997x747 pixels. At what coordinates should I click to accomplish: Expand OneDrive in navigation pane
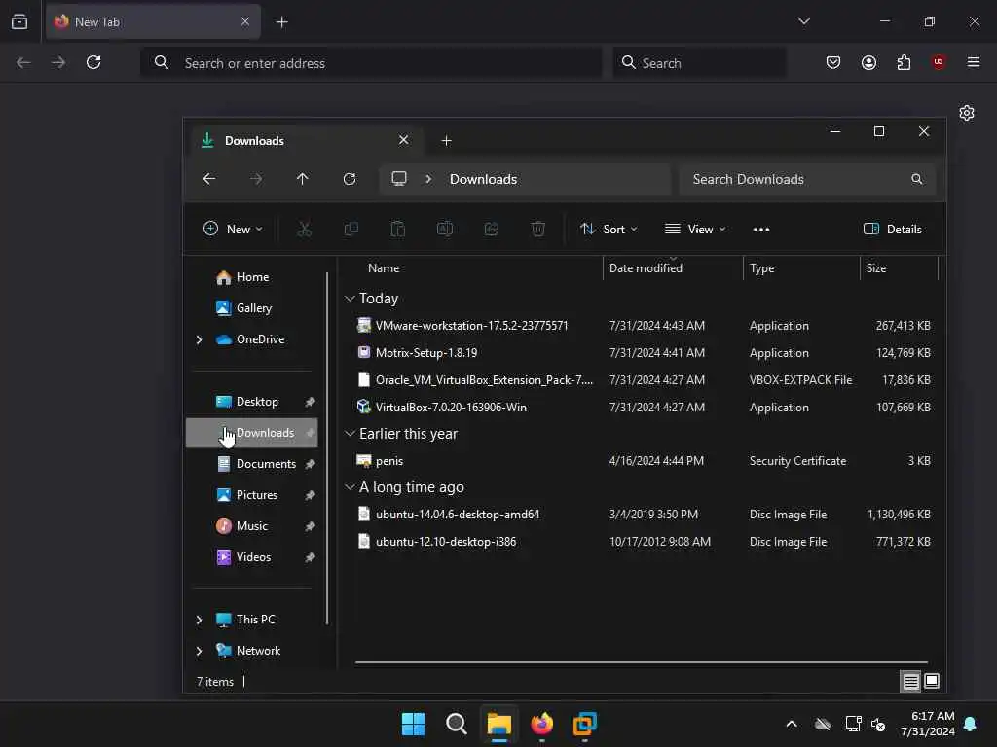pyautogui.click(x=199, y=339)
